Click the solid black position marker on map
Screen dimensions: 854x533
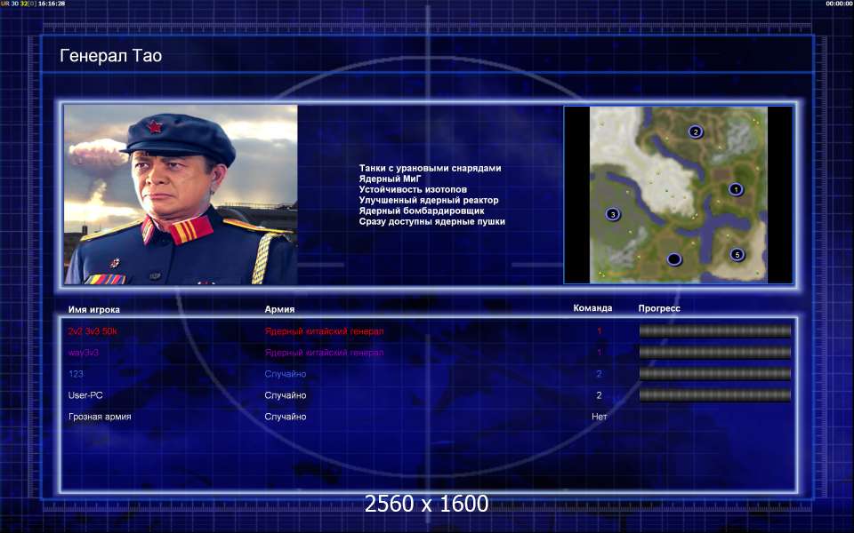[674, 259]
